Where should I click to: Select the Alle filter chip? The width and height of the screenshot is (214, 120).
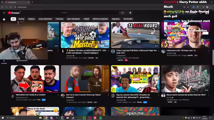(x=13, y=19)
